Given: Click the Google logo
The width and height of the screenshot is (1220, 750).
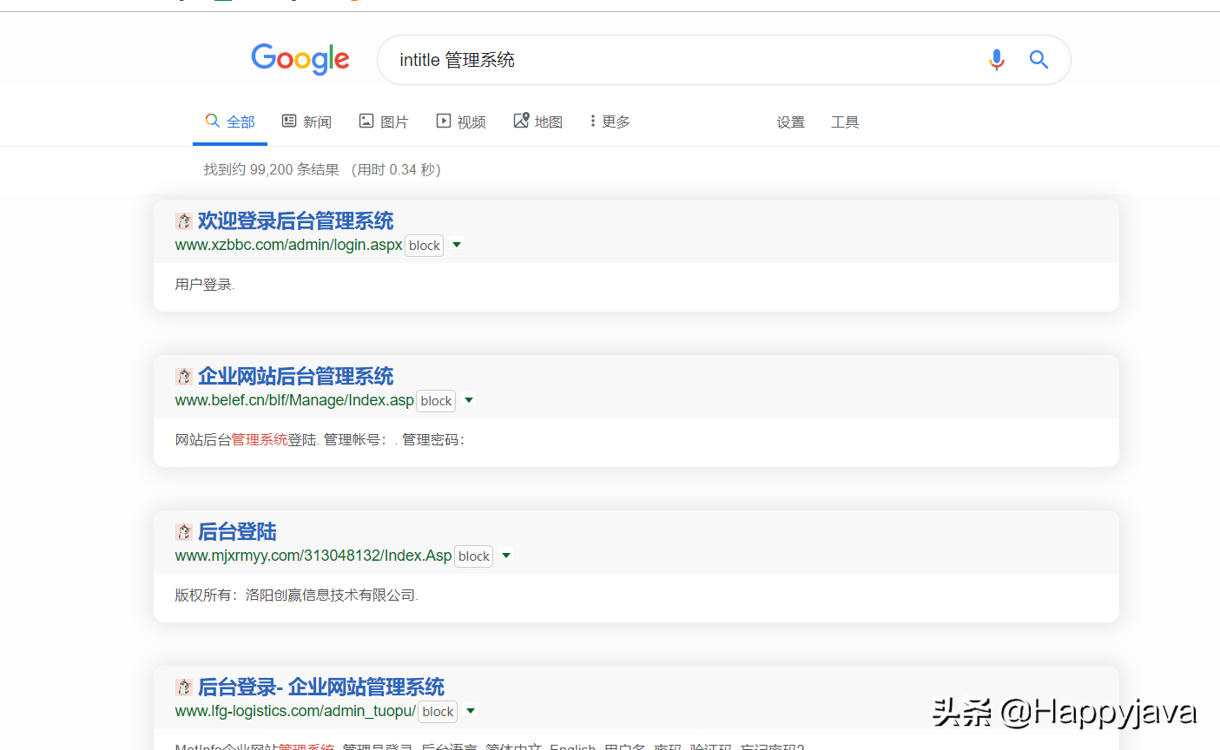Looking at the screenshot, I should 300,59.
